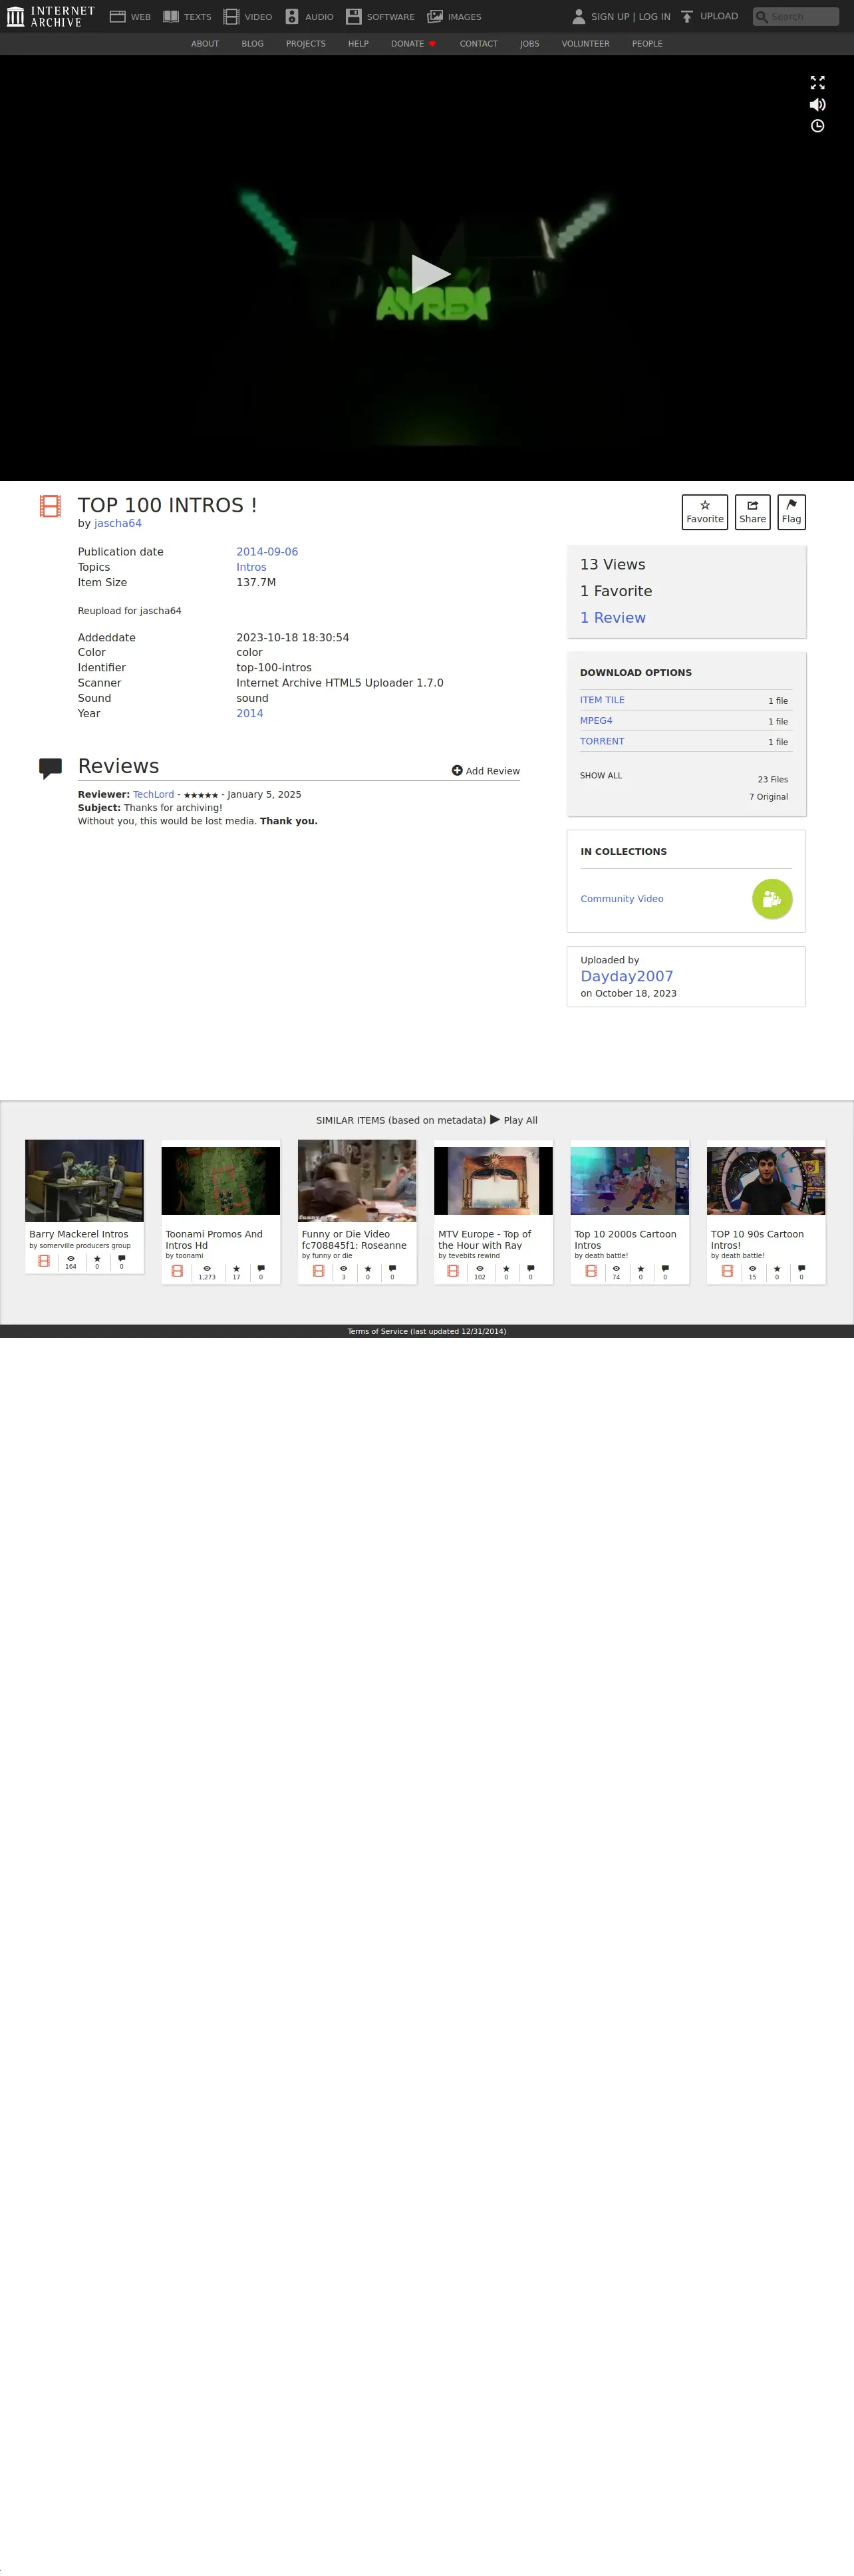Open the Volunteer link
The image size is (854, 2576).
pyautogui.click(x=585, y=44)
